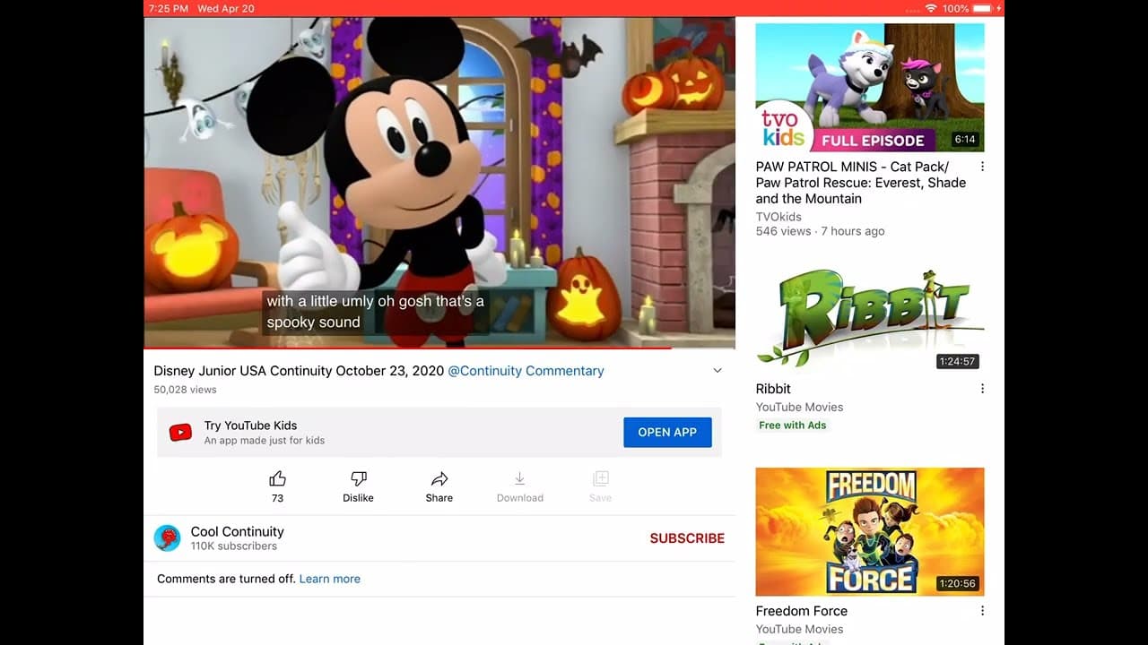Image resolution: width=1148 pixels, height=645 pixels.
Task: Click 110K subscribers text
Action: pos(233,546)
